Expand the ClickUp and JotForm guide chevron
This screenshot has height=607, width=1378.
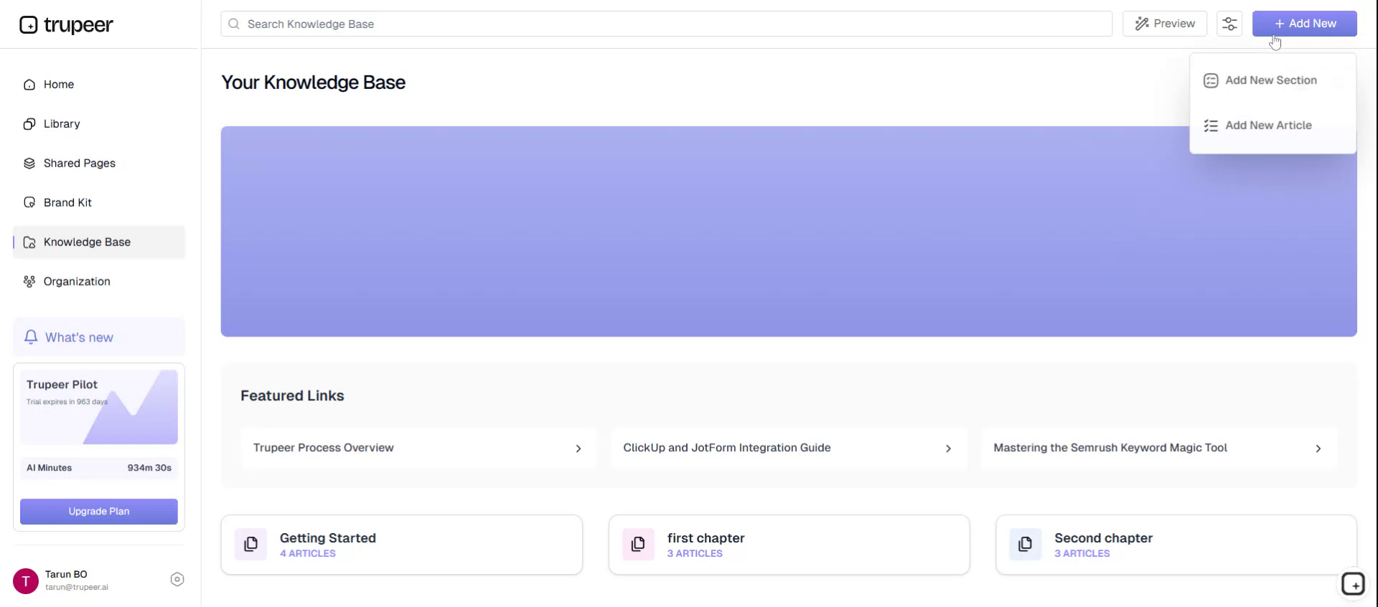tap(948, 448)
